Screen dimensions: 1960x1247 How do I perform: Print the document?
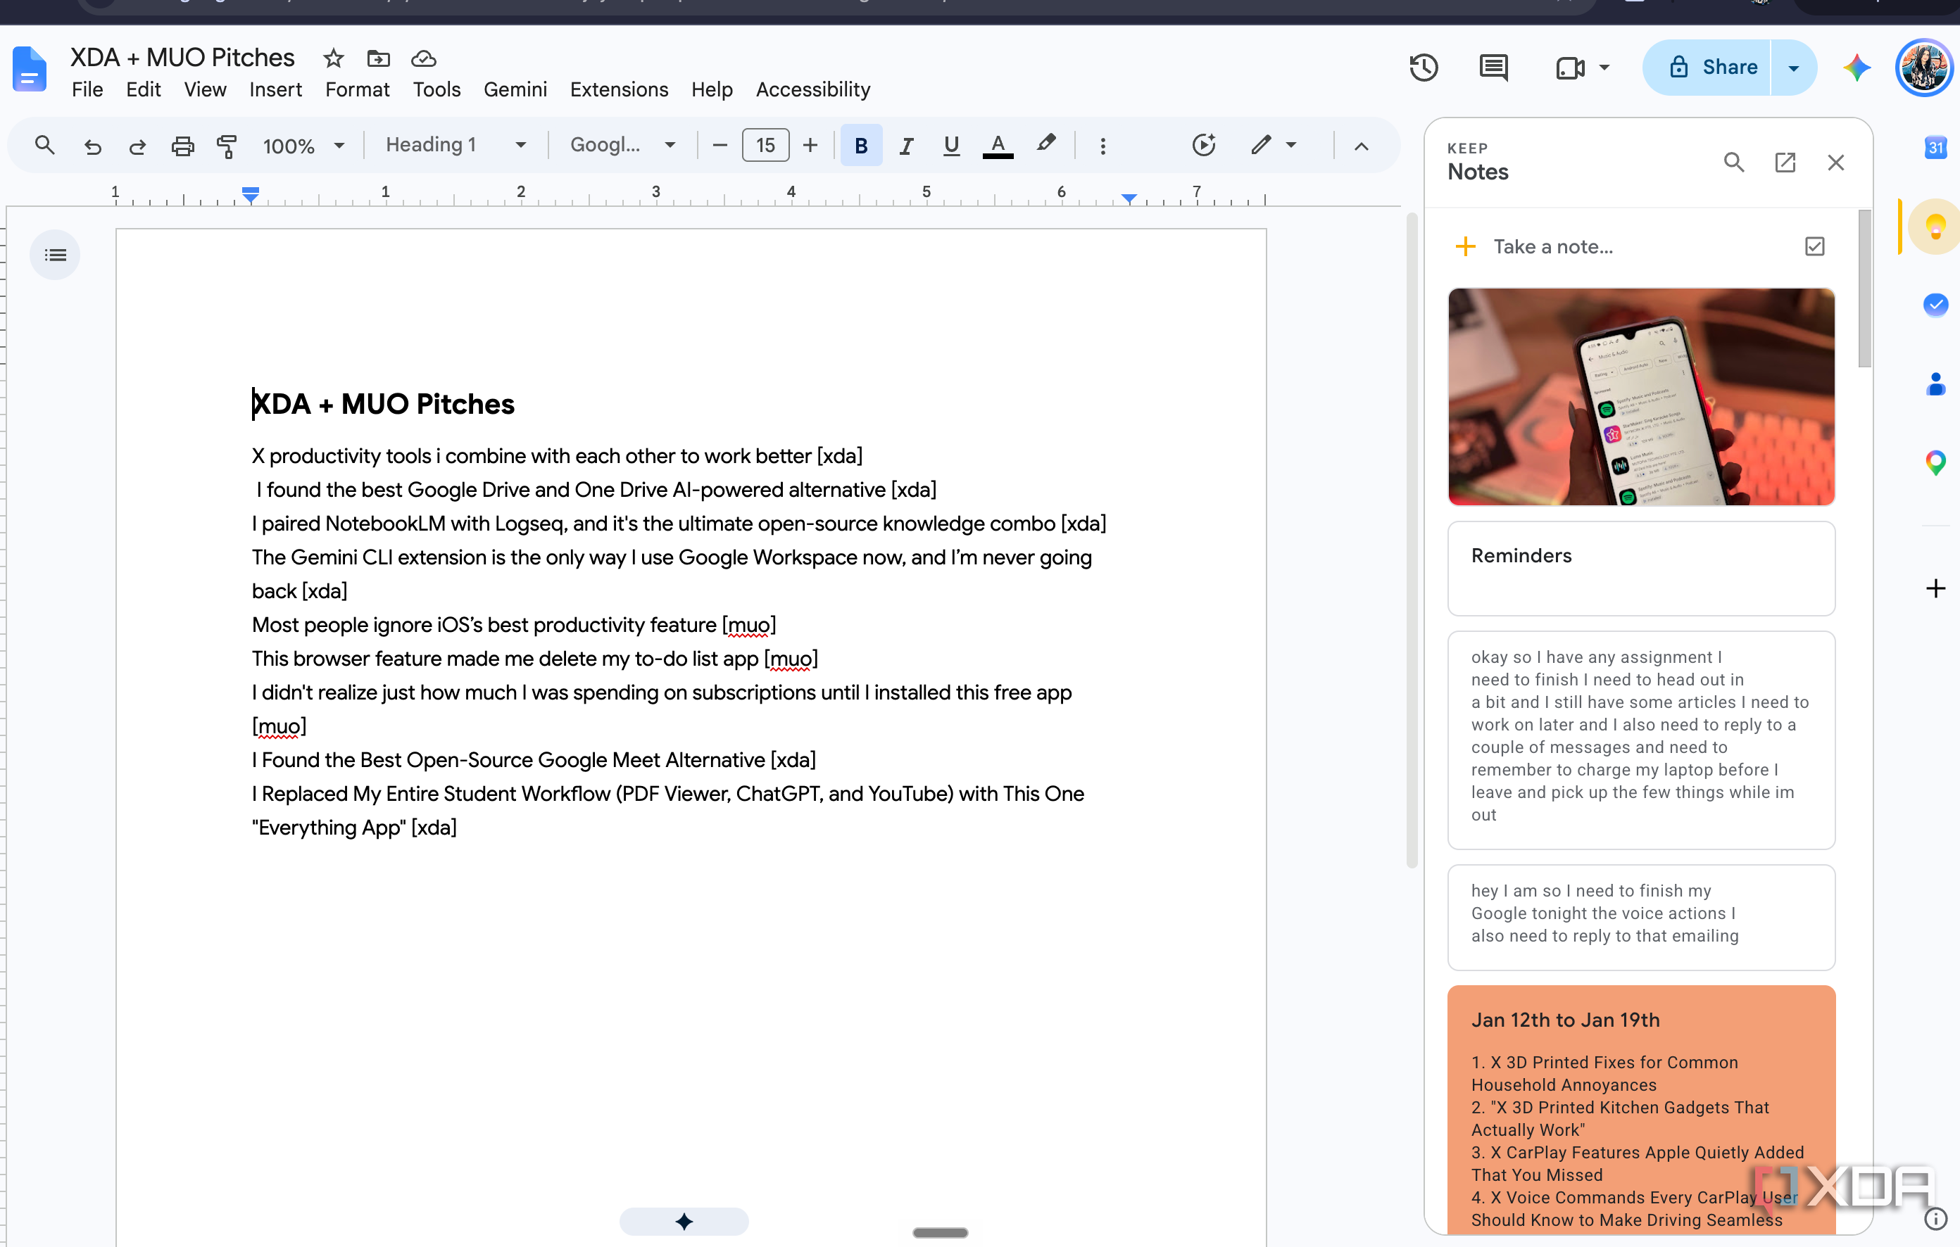coord(182,146)
